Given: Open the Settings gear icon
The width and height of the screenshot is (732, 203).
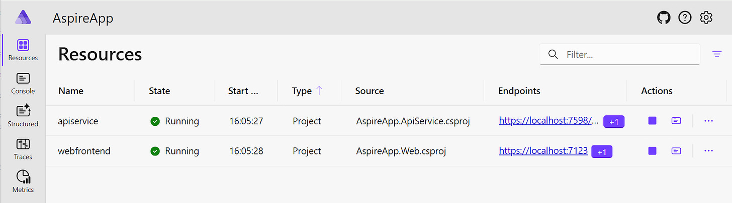Looking at the screenshot, I should tap(706, 18).
